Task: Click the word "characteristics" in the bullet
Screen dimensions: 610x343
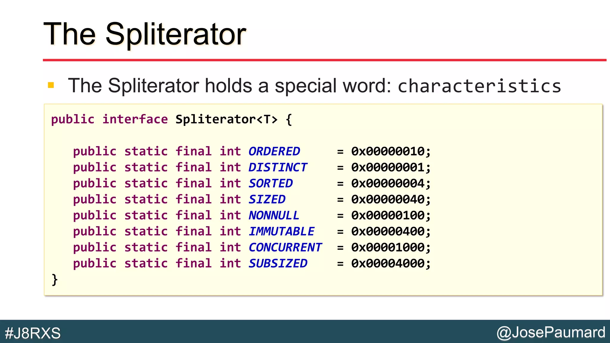Action: 480,86
